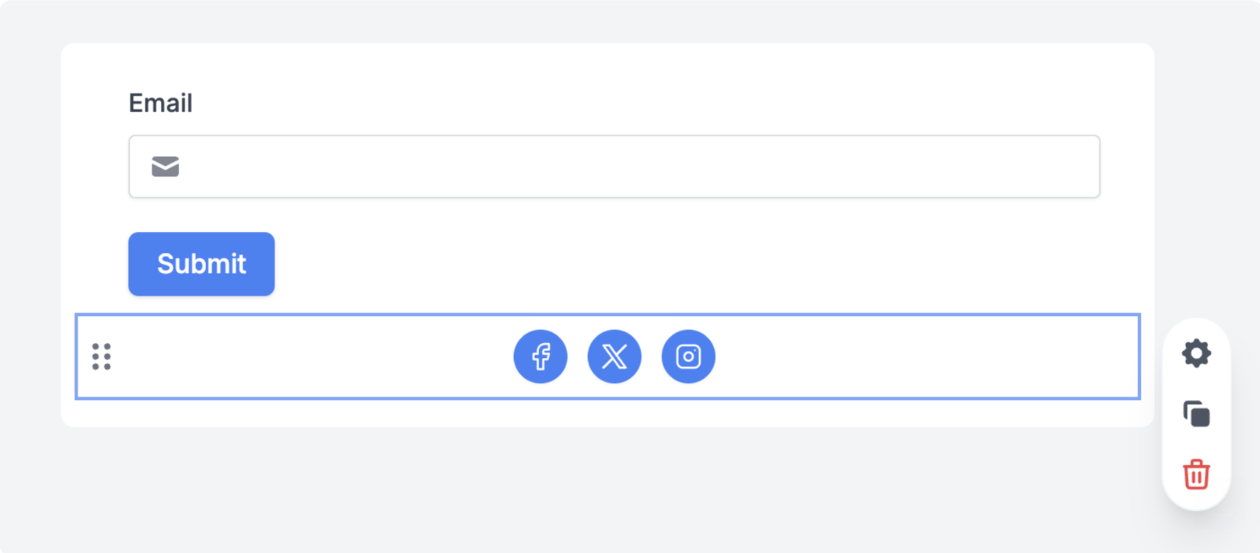Duplicate the social icons block
Viewport: 1260px width, 553px height.
(x=1196, y=414)
